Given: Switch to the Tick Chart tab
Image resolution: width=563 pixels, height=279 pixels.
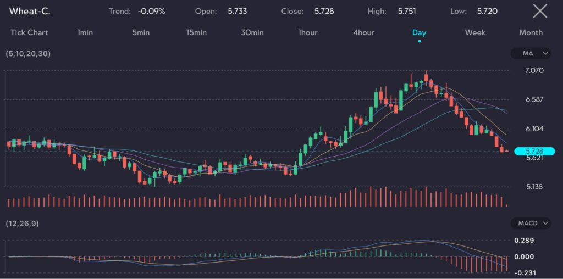Looking at the screenshot, I should 29,32.
